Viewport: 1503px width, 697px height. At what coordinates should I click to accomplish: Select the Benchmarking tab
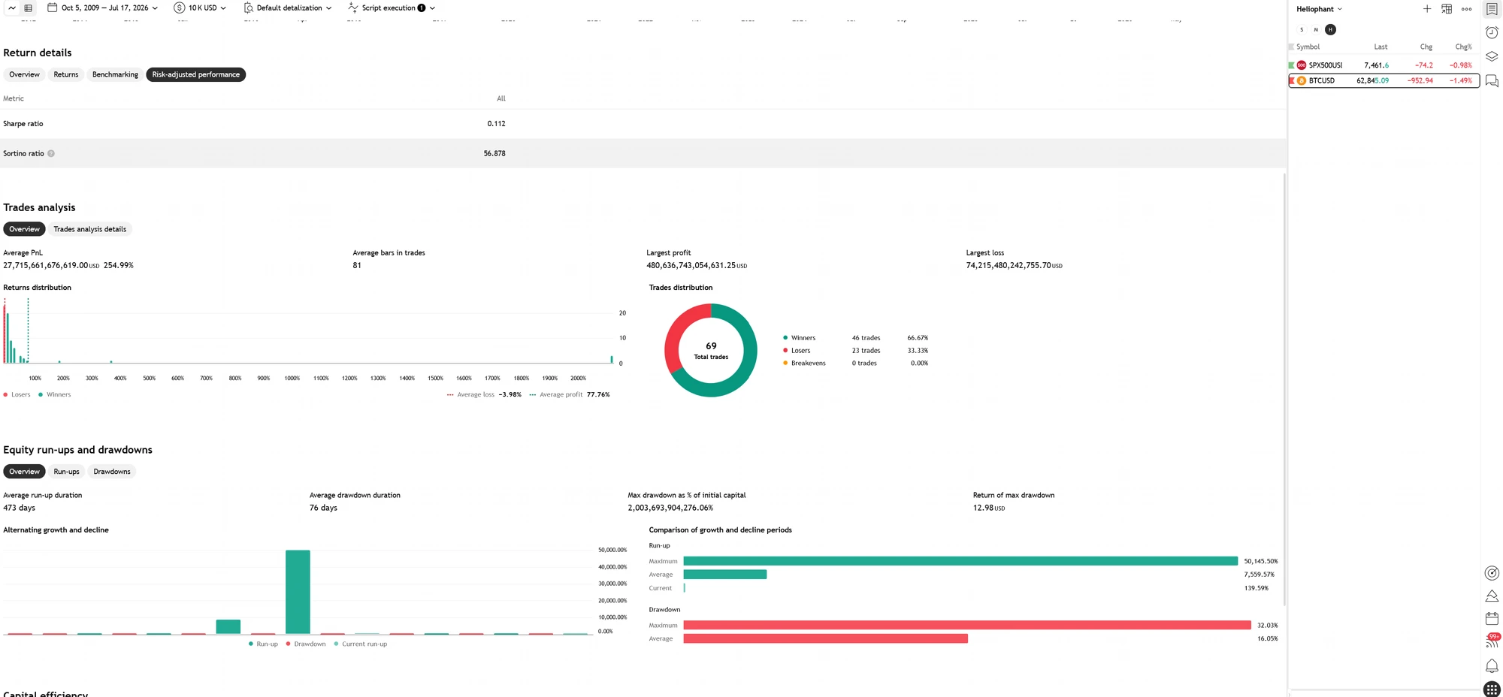115,74
